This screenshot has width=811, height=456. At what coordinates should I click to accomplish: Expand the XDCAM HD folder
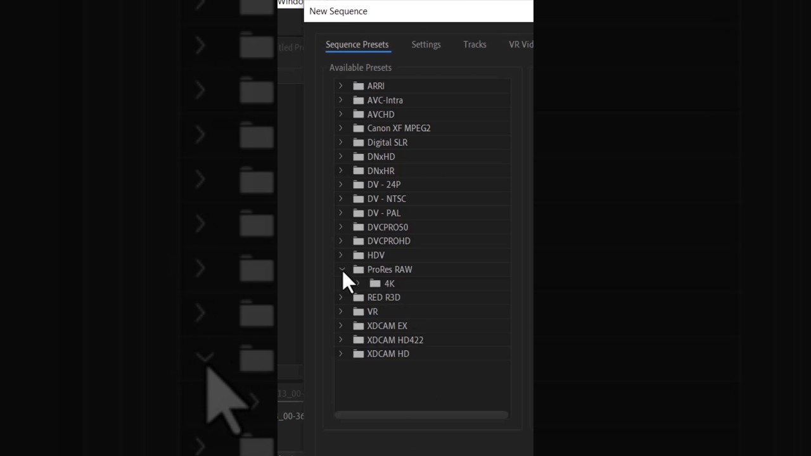point(340,353)
